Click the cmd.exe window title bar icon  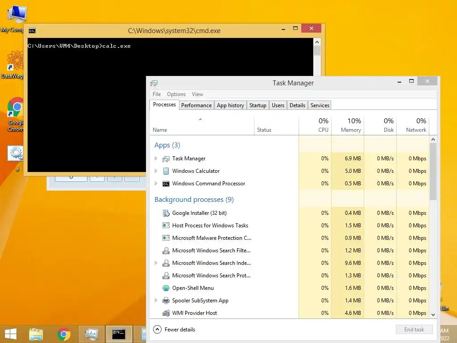[x=32, y=31]
